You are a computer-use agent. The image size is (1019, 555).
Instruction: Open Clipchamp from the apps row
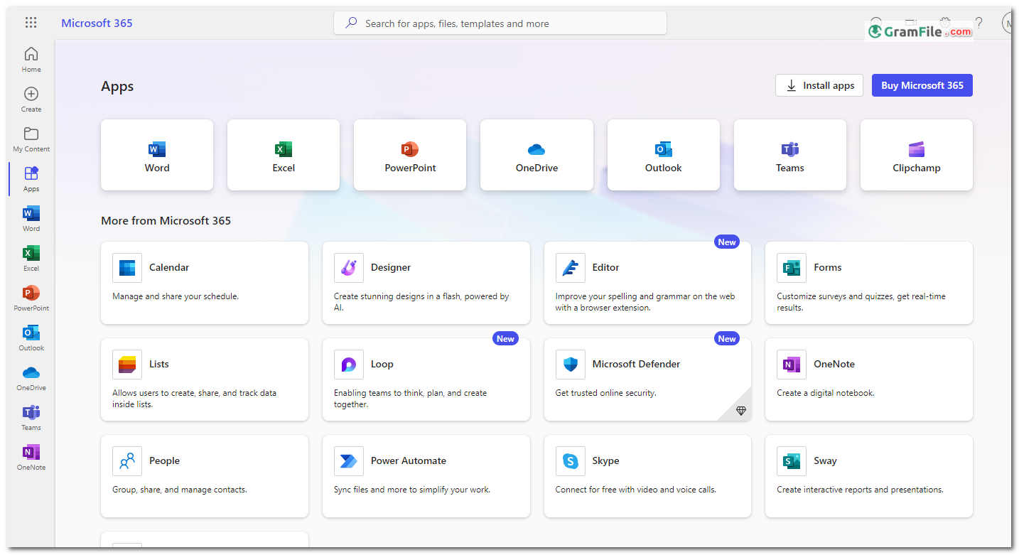(x=916, y=155)
